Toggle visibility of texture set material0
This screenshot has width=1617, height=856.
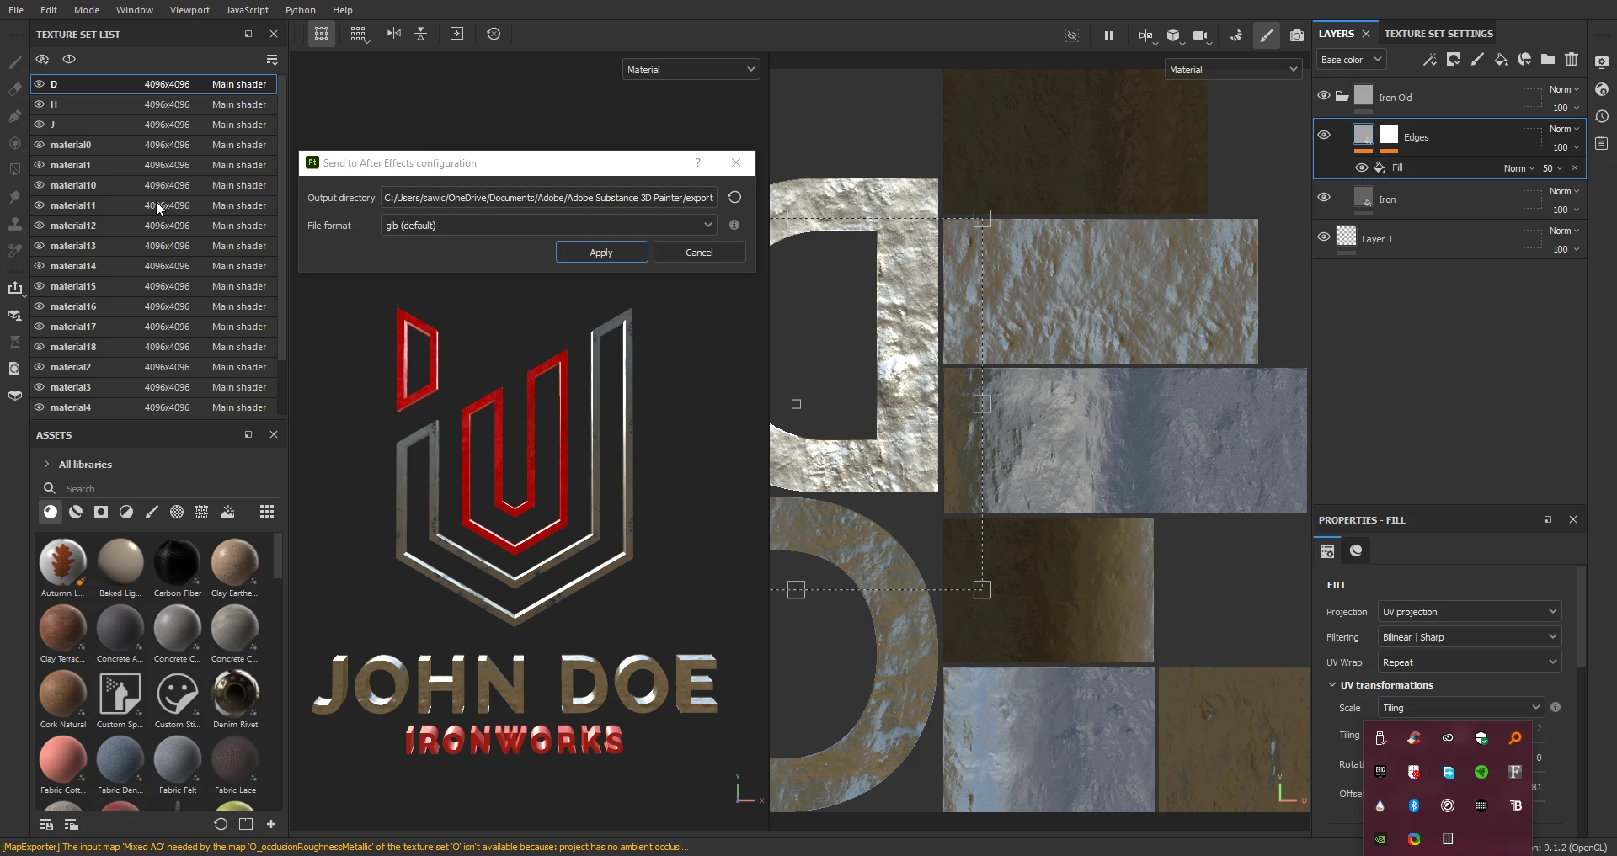(39, 145)
